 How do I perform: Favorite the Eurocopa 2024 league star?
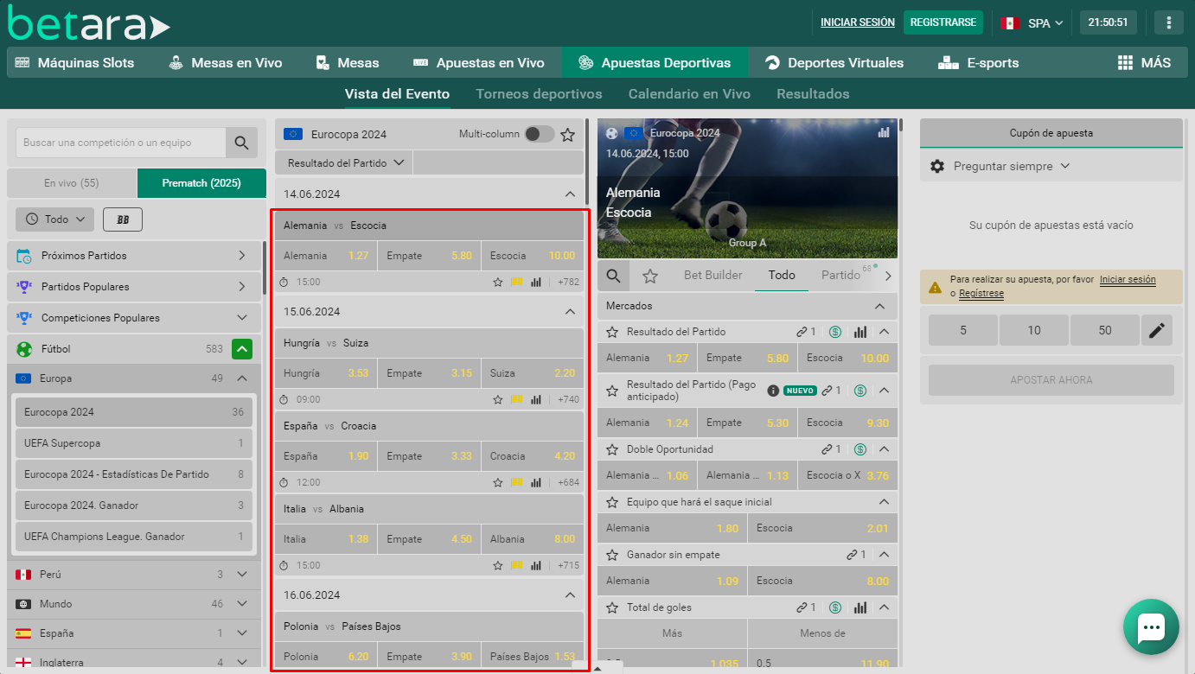567,134
